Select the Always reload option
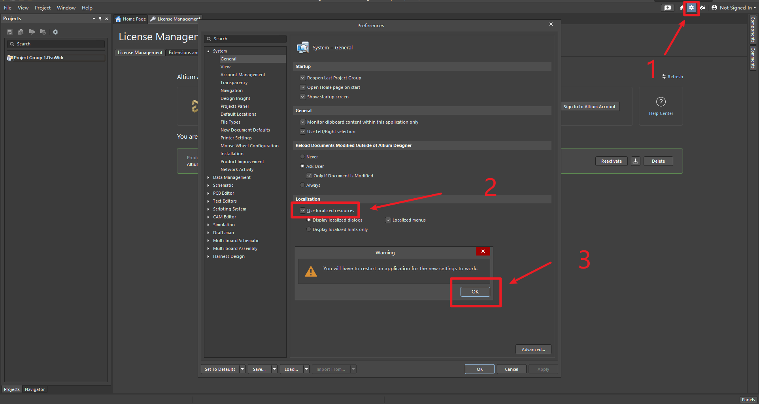759x404 pixels. [302, 185]
